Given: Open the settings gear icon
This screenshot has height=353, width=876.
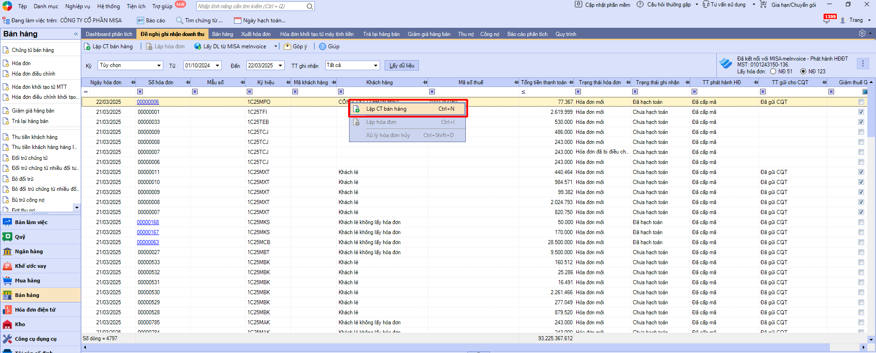Looking at the screenshot, I should pos(862,34).
